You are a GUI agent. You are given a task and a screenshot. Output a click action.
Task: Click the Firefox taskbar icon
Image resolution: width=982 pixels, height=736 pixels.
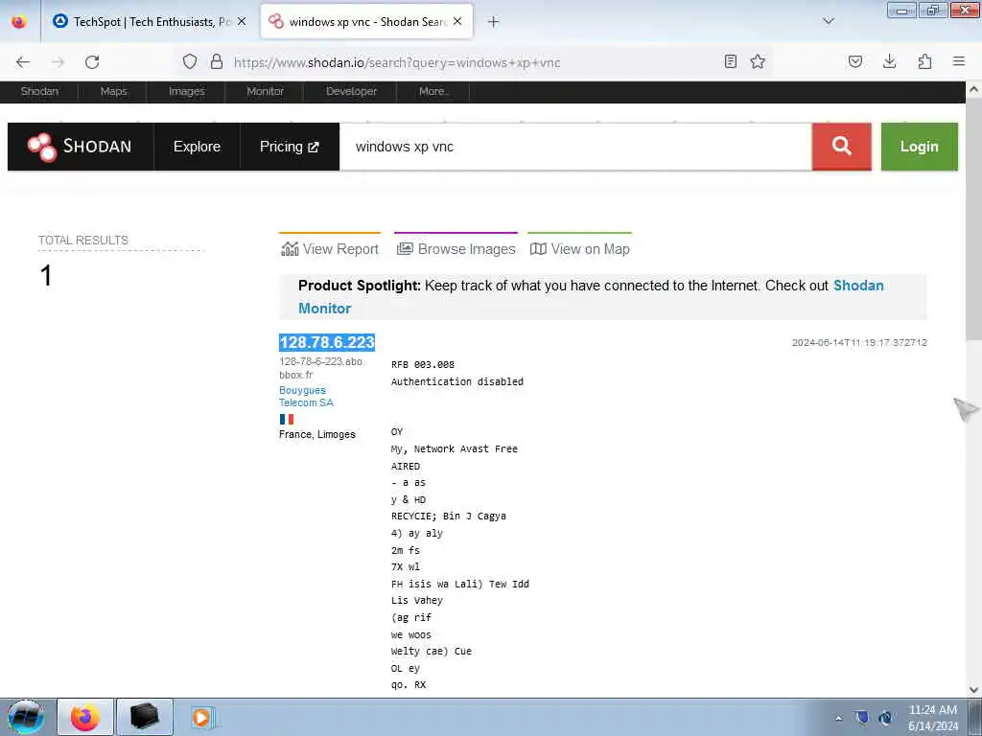coord(85,717)
